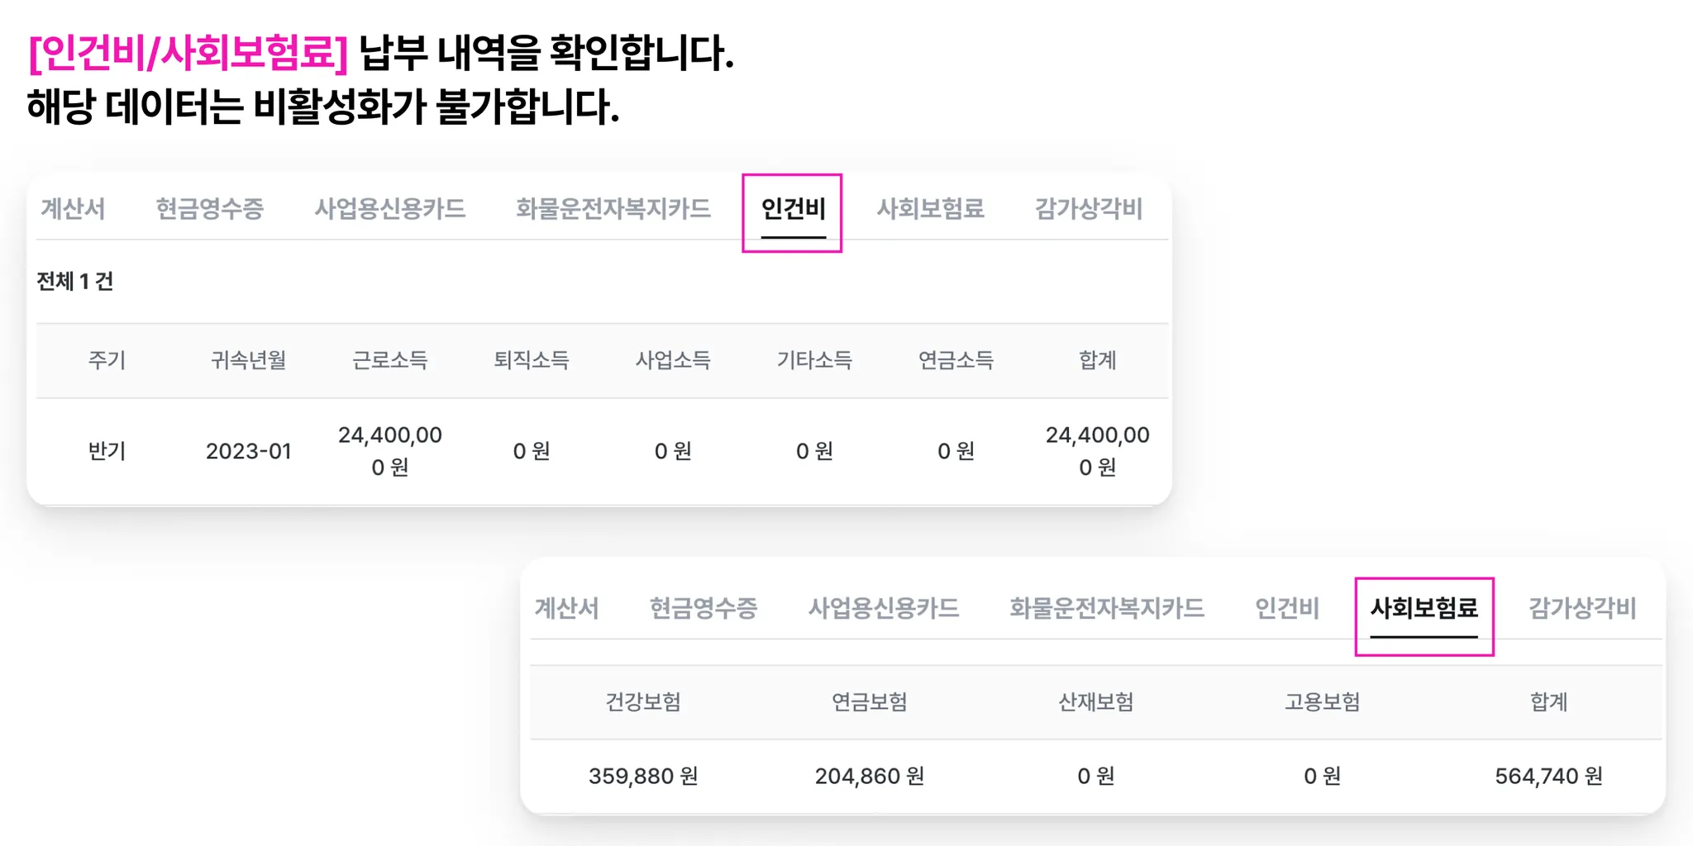1693x846 pixels.
Task: Open the 계산서 tab in the upper panel
Action: [x=73, y=208]
